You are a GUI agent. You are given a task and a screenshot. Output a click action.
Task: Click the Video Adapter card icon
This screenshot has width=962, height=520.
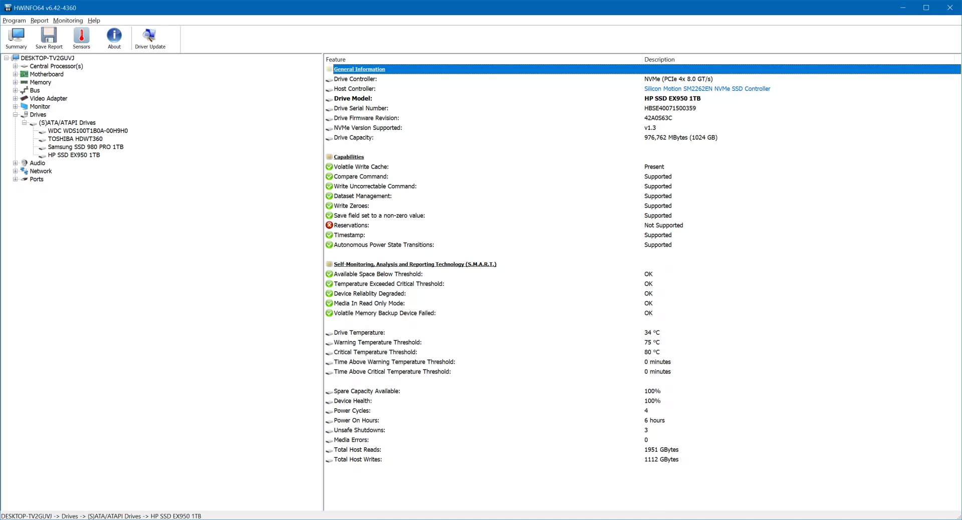pyautogui.click(x=24, y=98)
